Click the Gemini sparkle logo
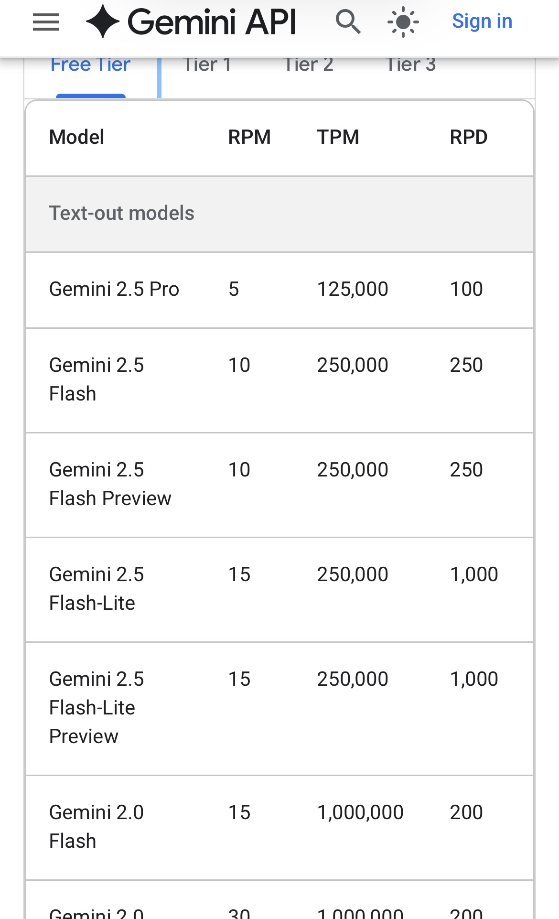This screenshot has height=919, width=559. click(102, 22)
